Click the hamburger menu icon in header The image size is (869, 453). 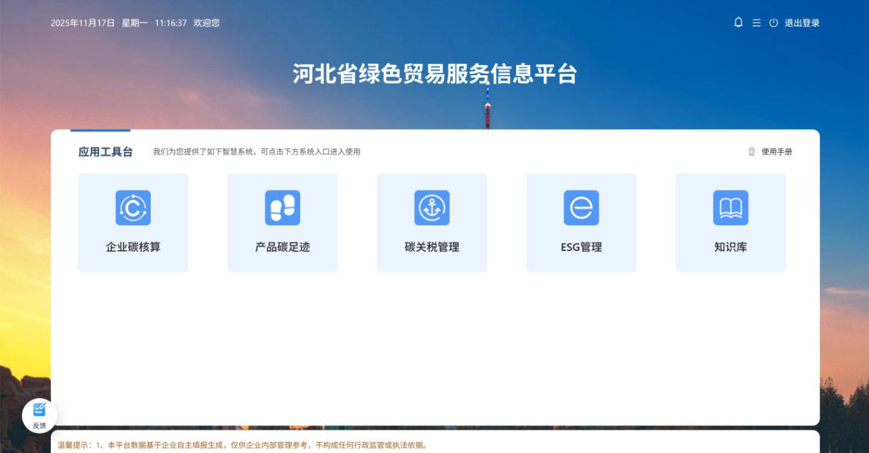pos(756,23)
